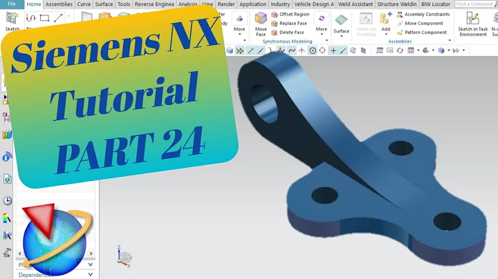
Task: Select the Line sketch tool
Action: click(58, 18)
